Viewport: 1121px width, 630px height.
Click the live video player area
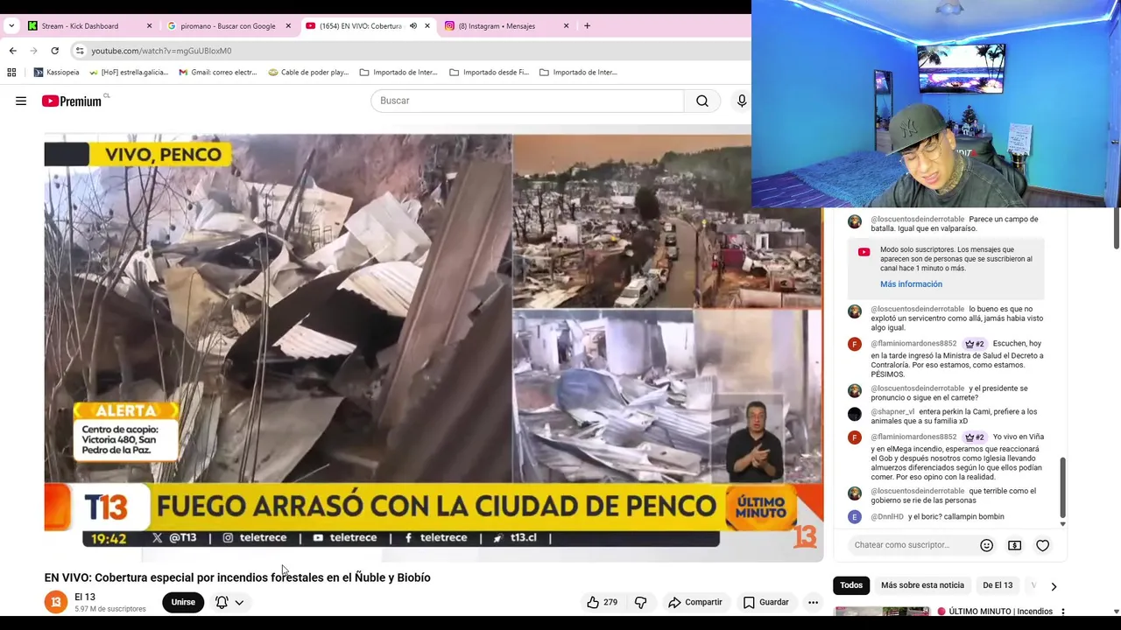click(434, 346)
